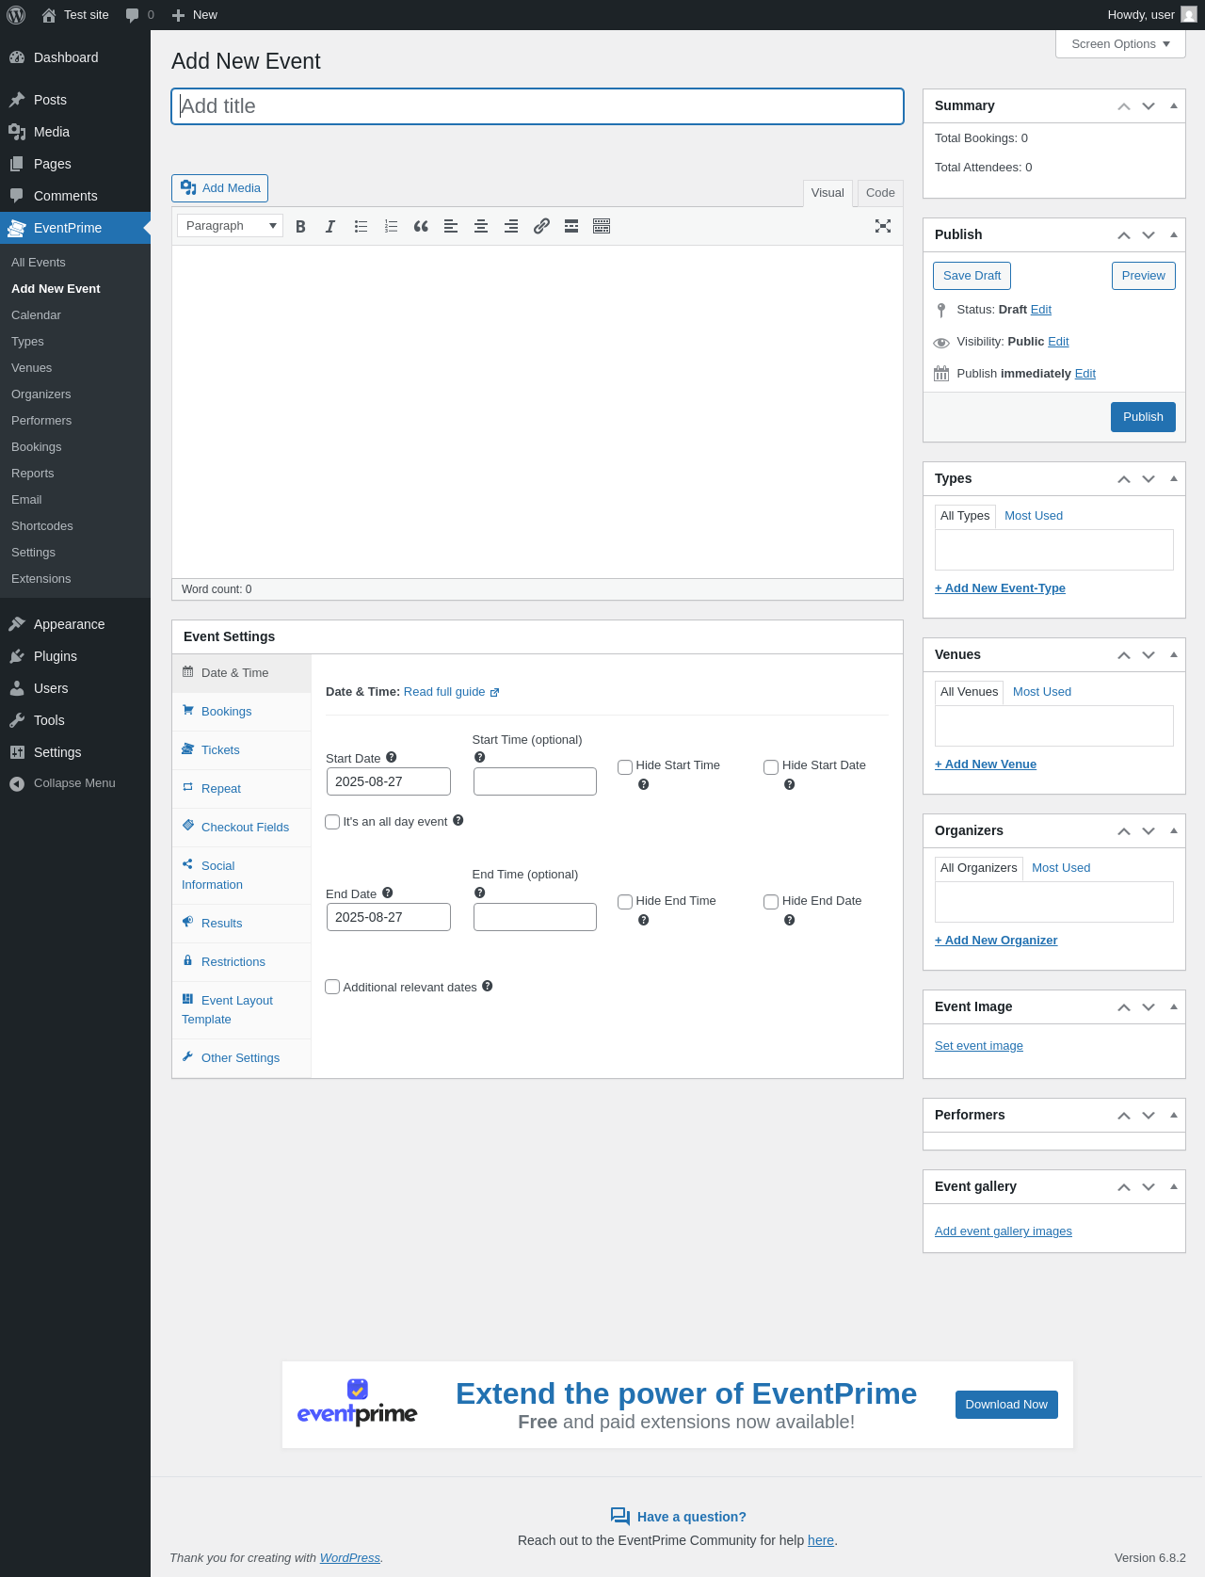Select Most Used tab in Types

tap(1033, 516)
